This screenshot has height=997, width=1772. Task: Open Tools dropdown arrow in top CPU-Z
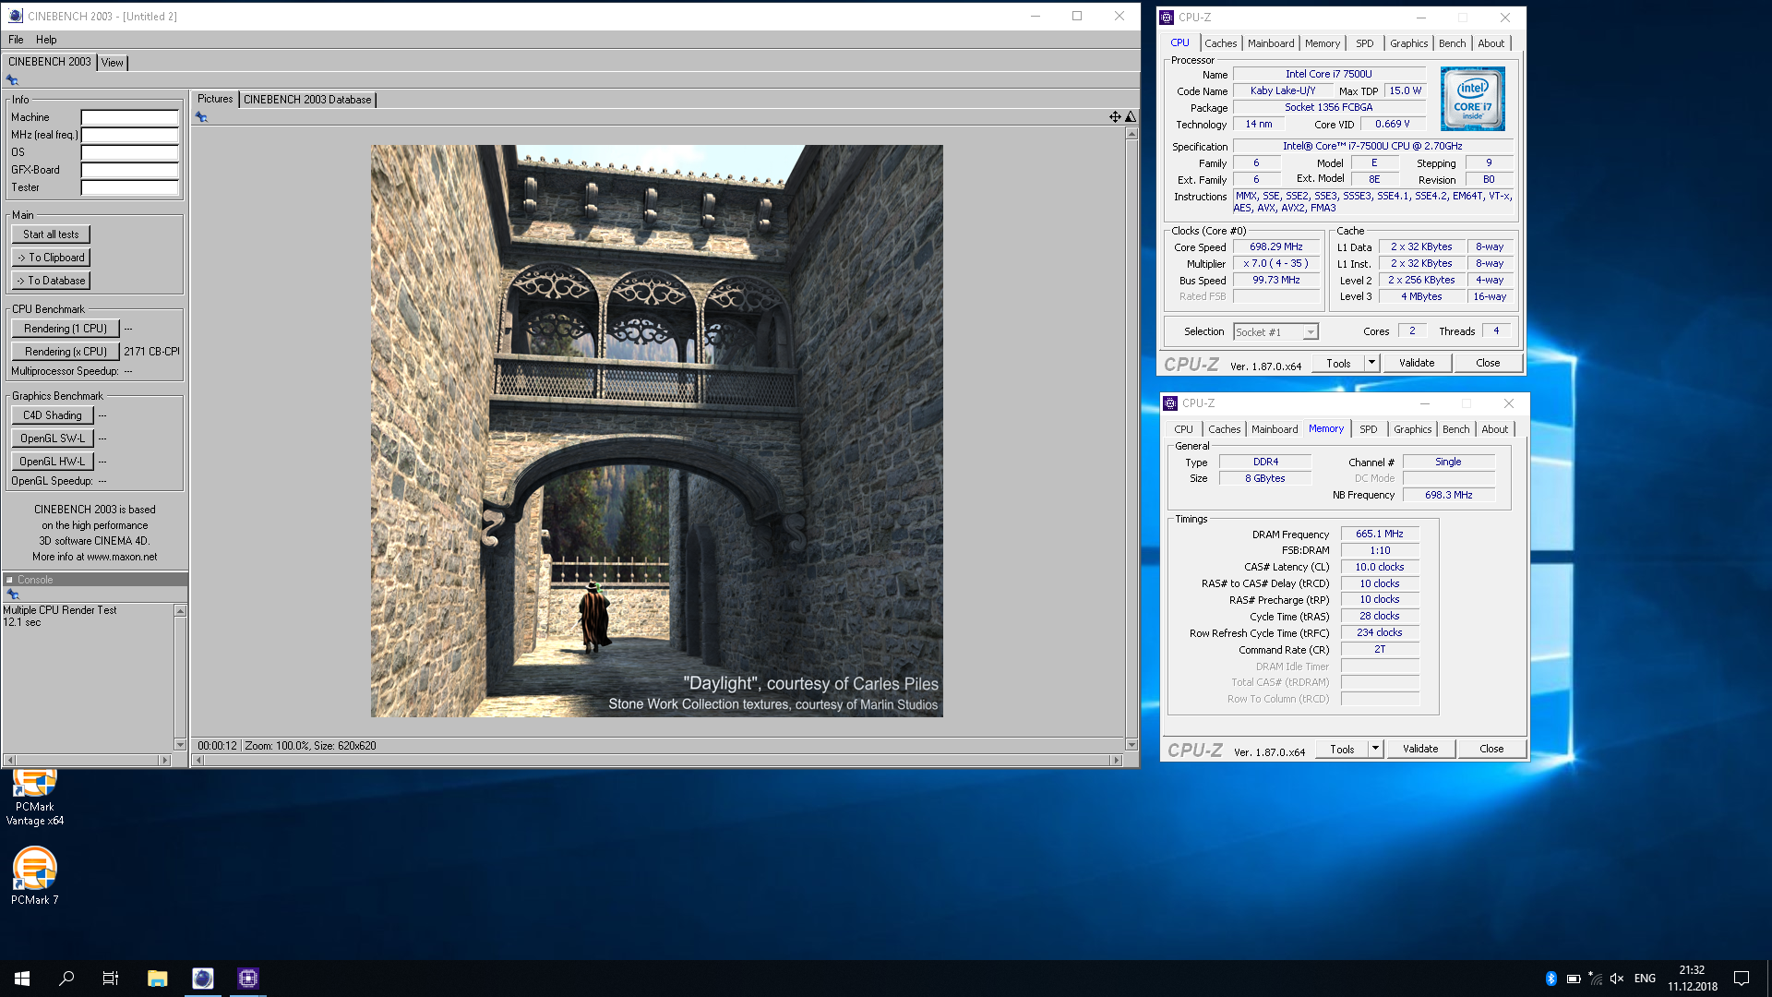tap(1371, 363)
